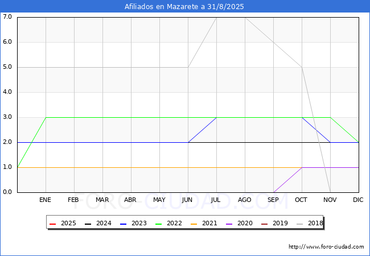The width and height of the screenshot is (370, 256).
Task: Select the 2021 legend label
Action: click(209, 223)
